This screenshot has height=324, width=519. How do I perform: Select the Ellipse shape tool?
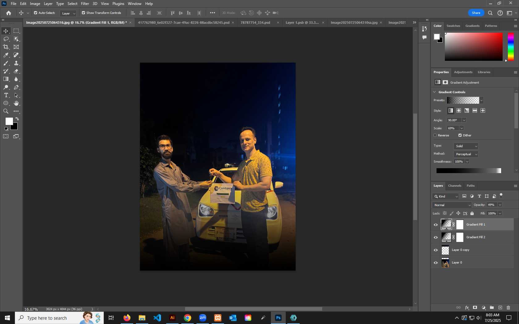coord(6,103)
